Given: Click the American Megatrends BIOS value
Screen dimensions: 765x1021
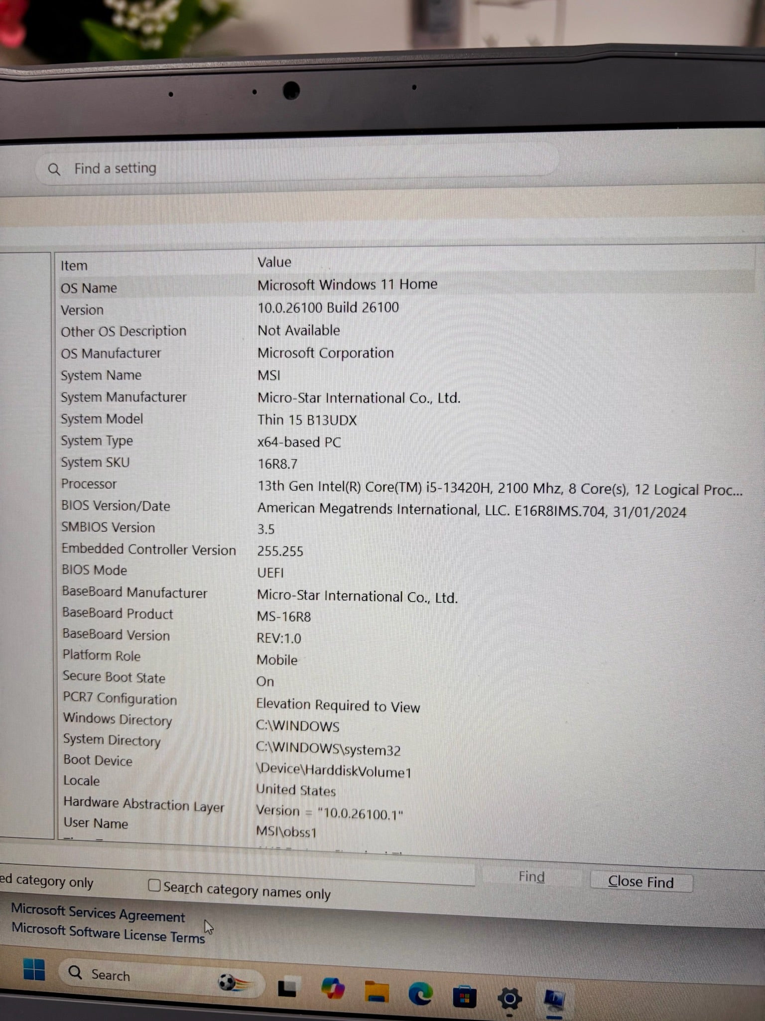Looking at the screenshot, I should (472, 510).
